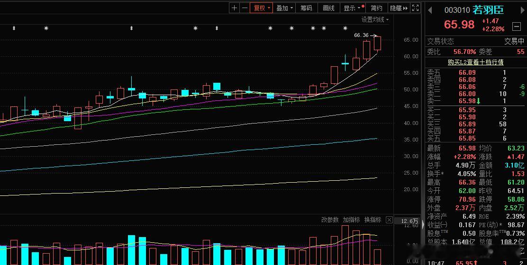Select the 卖二 66.00 ask row
Viewport: 527px width, 265px height.
pos(475,94)
